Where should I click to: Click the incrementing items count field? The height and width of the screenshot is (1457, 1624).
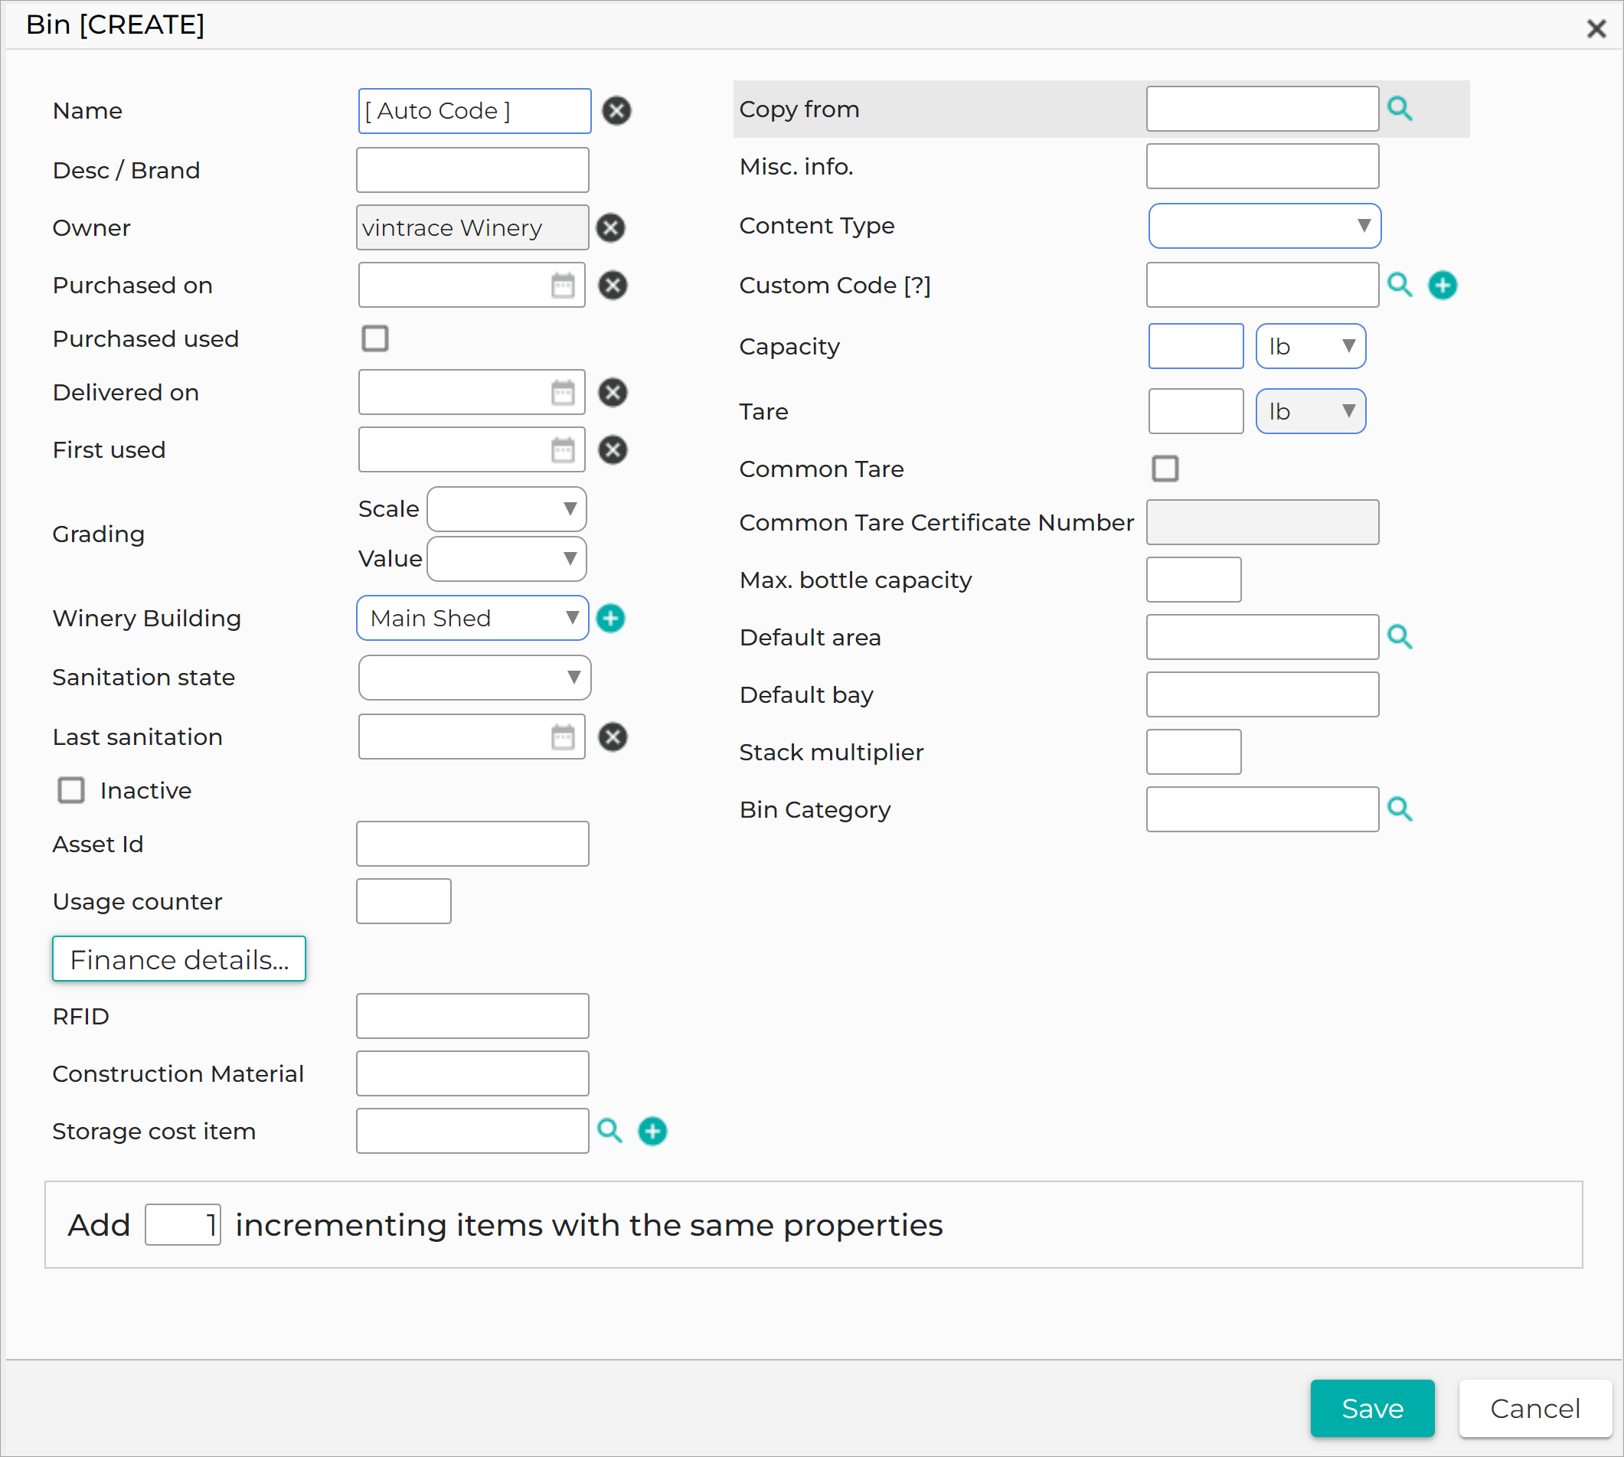tap(182, 1225)
